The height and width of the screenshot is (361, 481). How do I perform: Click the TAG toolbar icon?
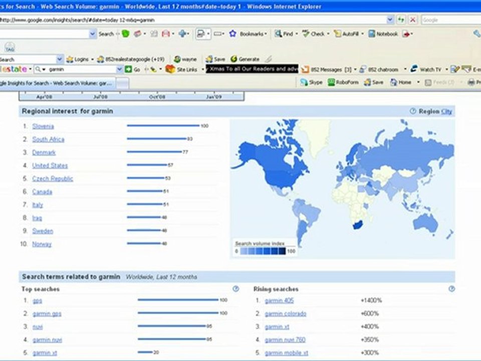tap(10, 47)
